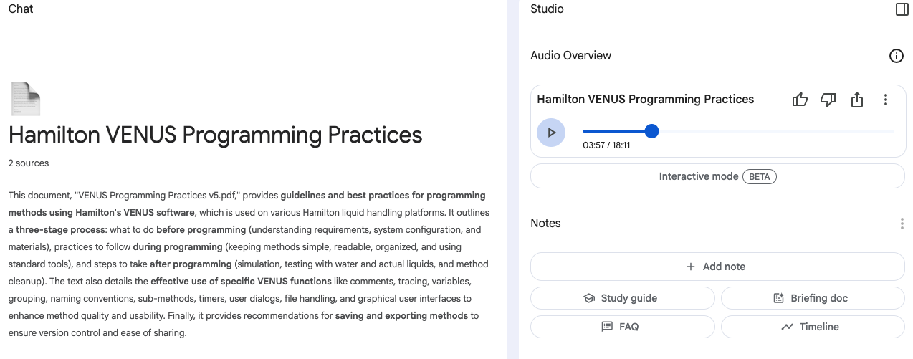This screenshot has width=913, height=359.
Task: Click the Studio panel title
Action: coord(547,9)
